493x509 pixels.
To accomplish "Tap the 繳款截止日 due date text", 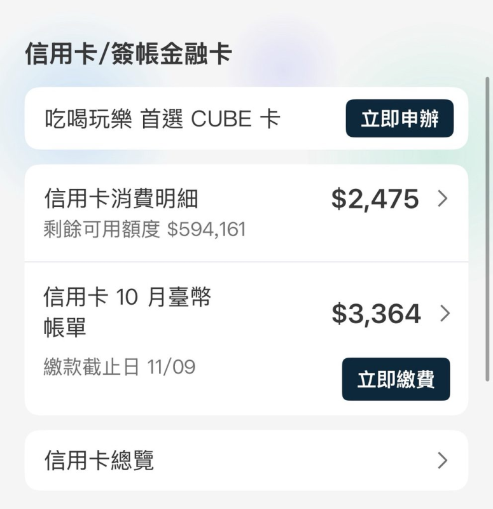I will [92, 367].
